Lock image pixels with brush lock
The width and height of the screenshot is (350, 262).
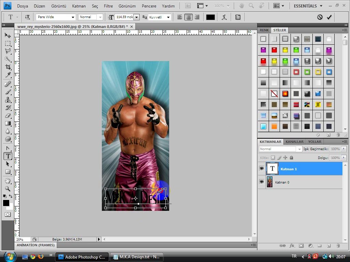click(279, 158)
